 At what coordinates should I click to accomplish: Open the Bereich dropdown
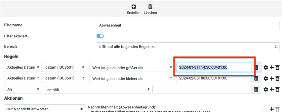coord(188,47)
